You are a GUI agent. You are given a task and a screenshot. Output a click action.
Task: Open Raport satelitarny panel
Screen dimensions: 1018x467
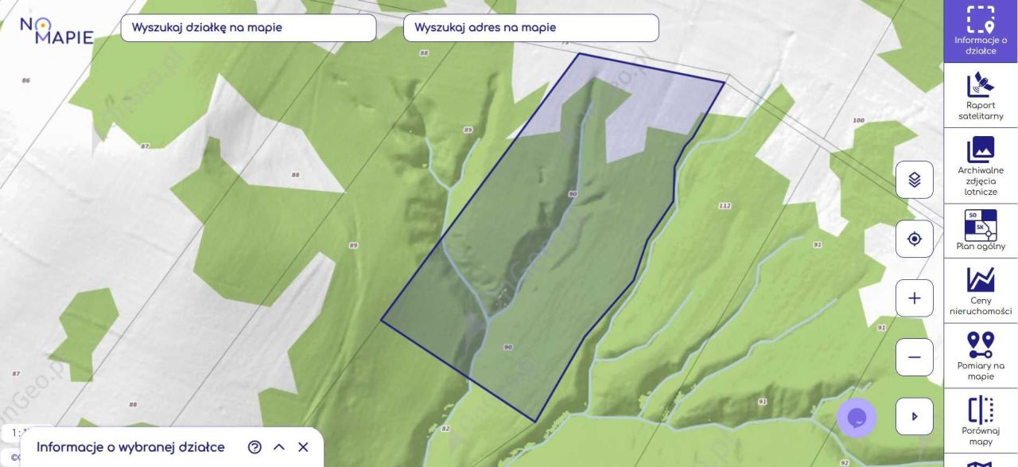point(981,95)
